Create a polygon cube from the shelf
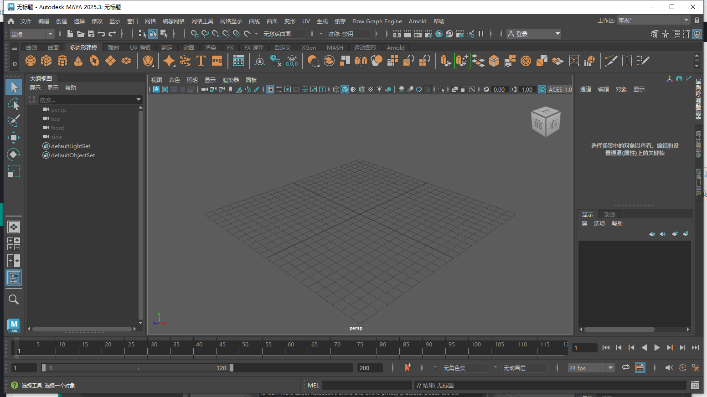707x397 pixels. coord(46,61)
